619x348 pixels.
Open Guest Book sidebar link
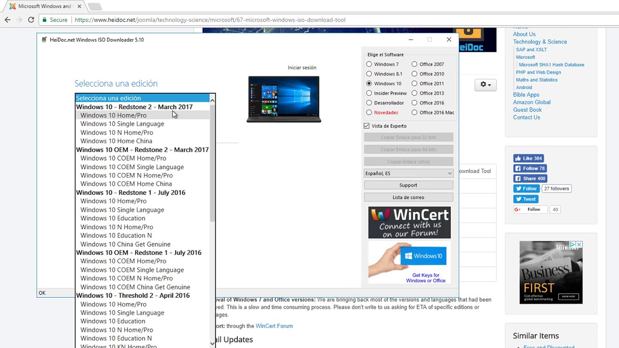[527, 110]
